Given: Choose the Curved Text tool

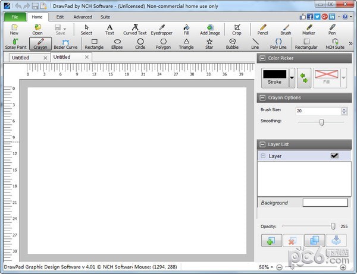Looking at the screenshot, I should click(134, 29).
